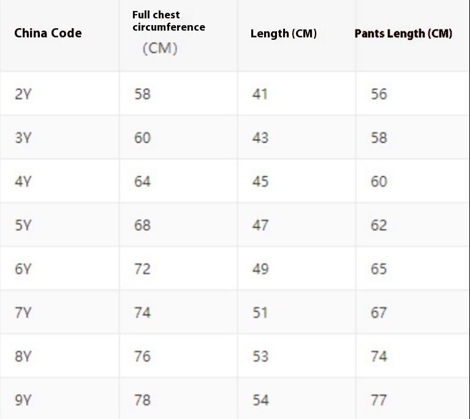Click pants length value 65 for 6Y
Image resolution: width=470 pixels, height=419 pixels.
379,269
